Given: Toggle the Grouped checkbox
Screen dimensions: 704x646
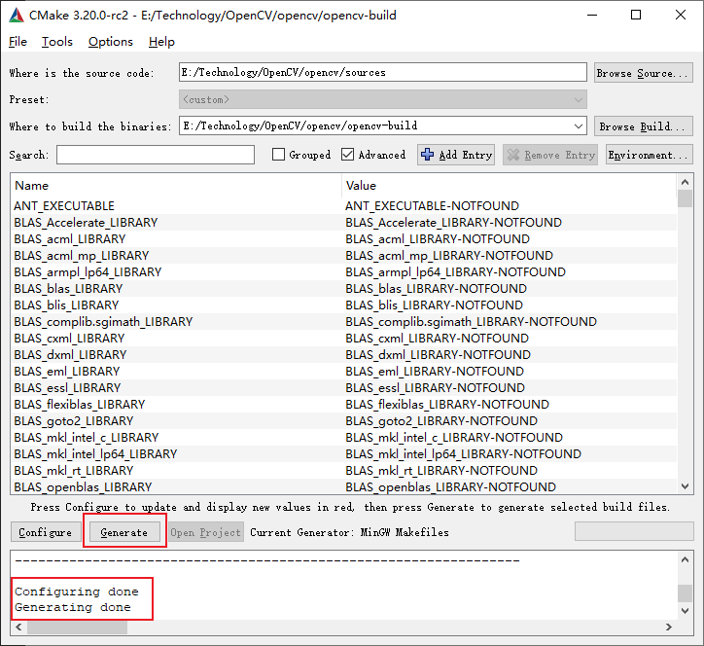Looking at the screenshot, I should click(x=278, y=155).
